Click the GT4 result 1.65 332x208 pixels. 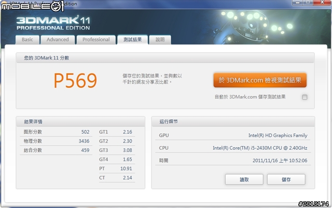128,159
